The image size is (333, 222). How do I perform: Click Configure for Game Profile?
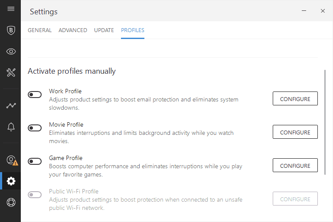tap(295, 165)
